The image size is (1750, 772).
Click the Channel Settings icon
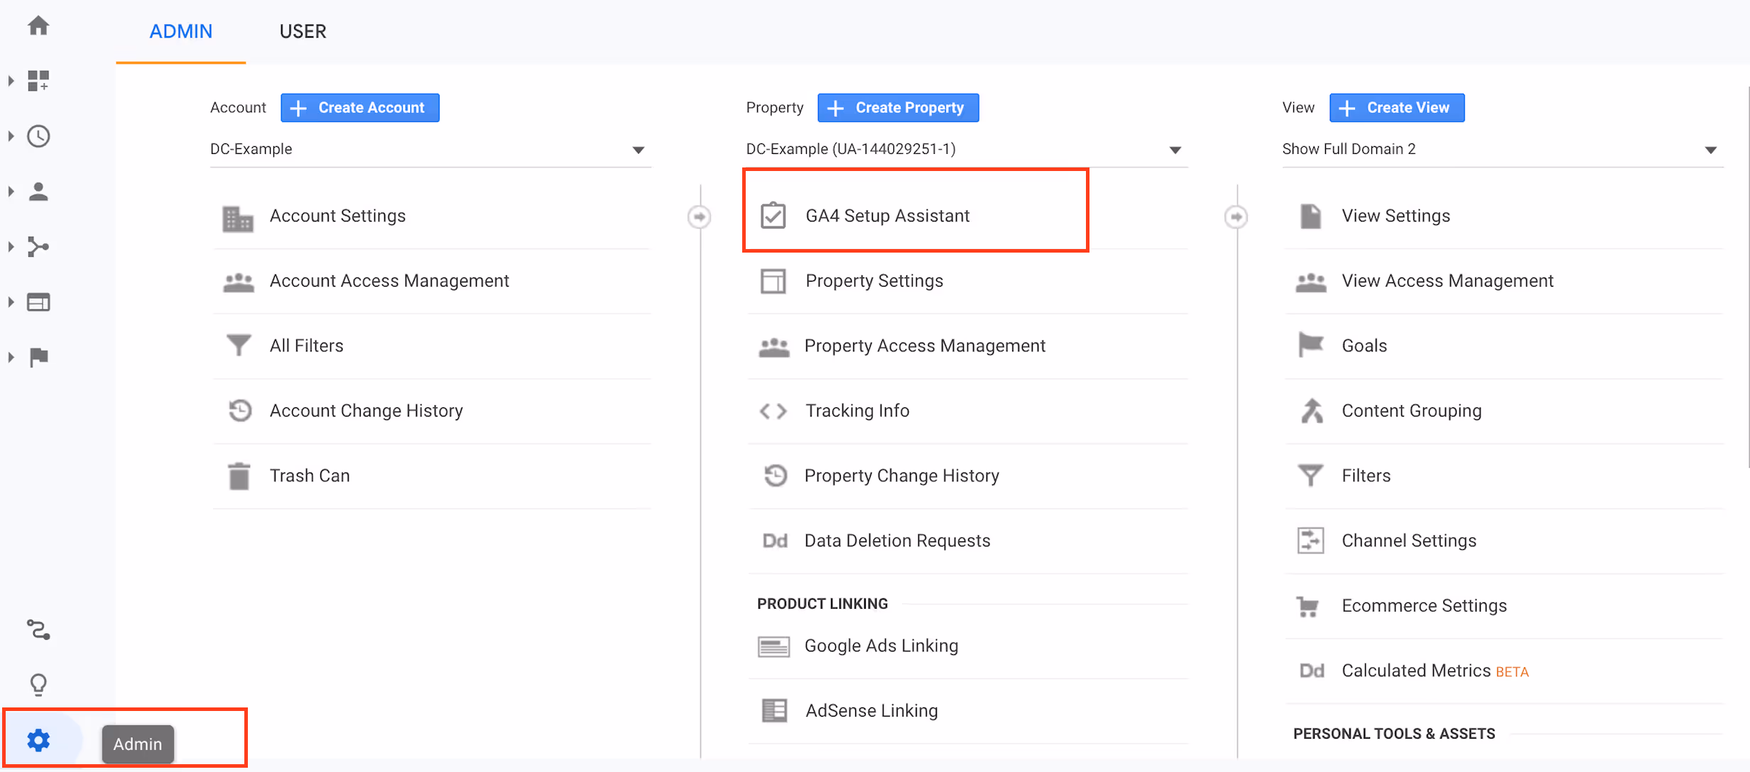click(1310, 541)
